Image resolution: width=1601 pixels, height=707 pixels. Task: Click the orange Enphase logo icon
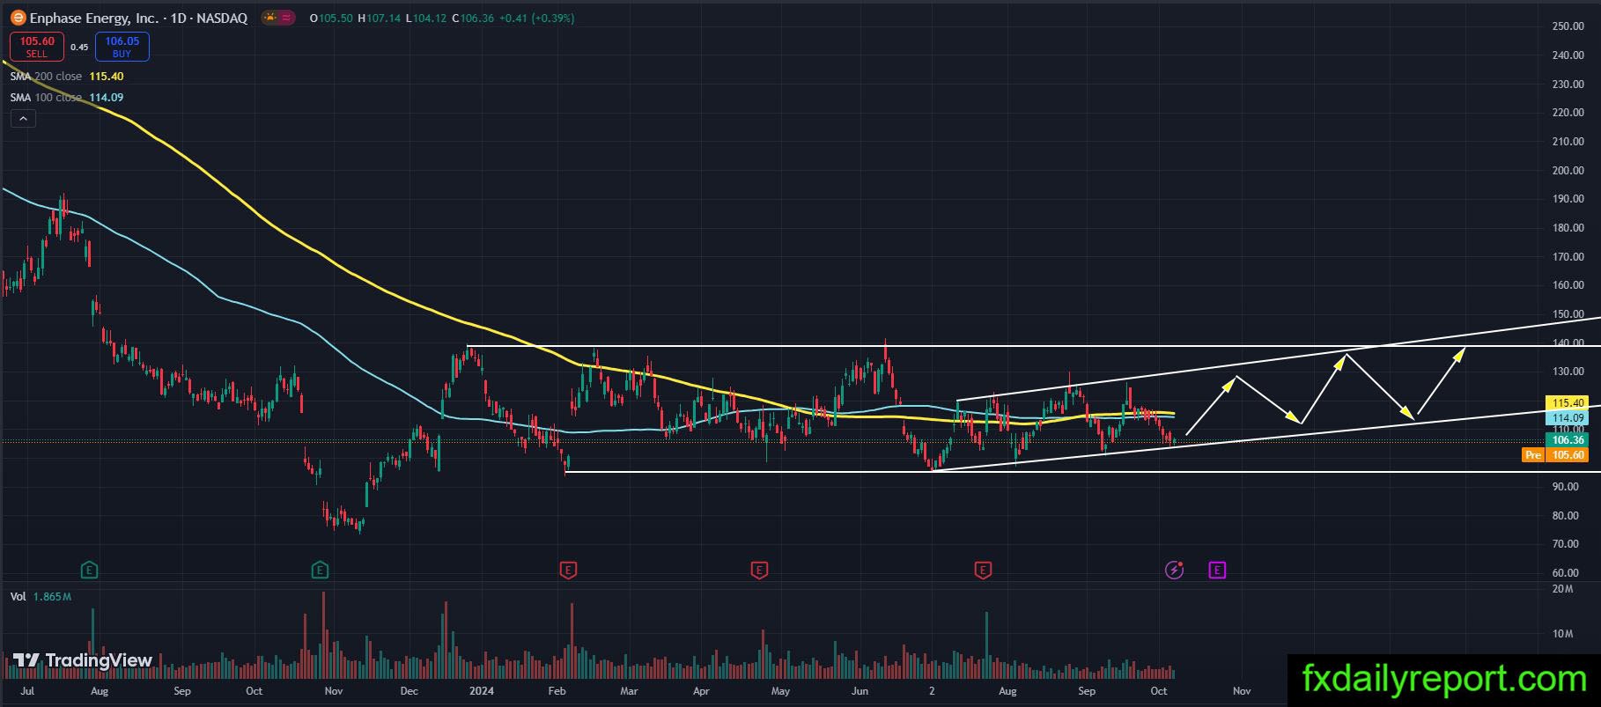(x=18, y=18)
